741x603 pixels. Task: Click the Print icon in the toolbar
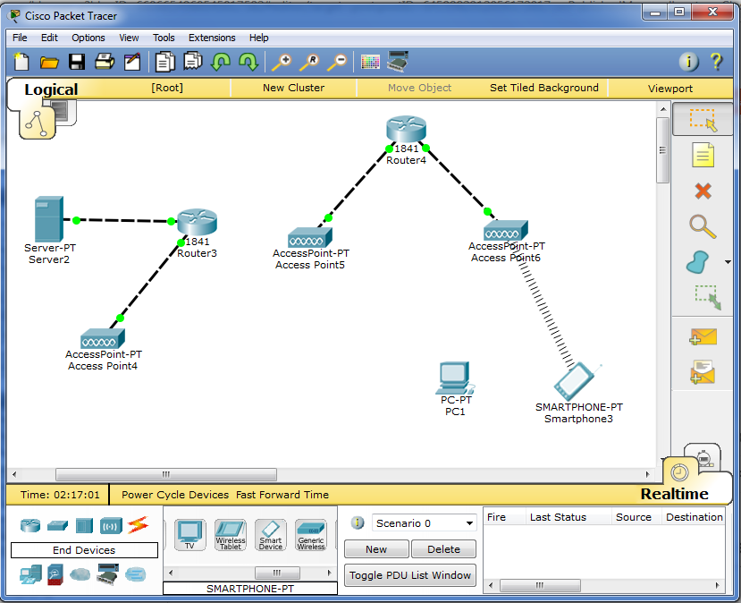(105, 62)
